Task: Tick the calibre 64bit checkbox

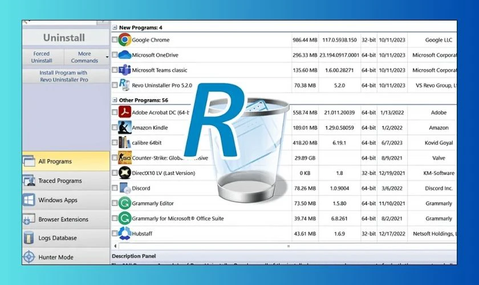Action: coord(115,142)
